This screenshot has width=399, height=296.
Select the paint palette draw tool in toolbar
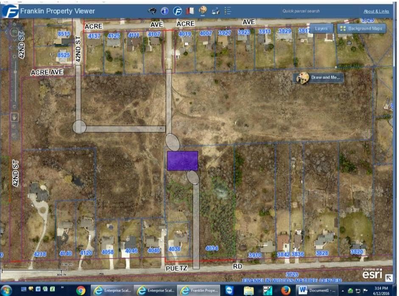(203, 11)
